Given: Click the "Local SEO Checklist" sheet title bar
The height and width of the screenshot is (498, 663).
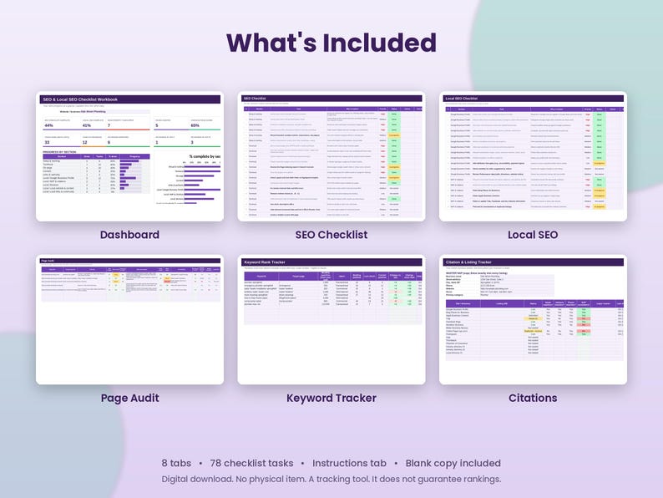Looking at the screenshot, I should (533, 99).
